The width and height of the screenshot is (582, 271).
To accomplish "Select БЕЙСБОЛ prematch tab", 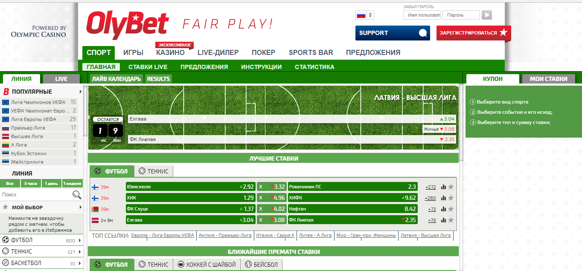I will pyautogui.click(x=262, y=265).
